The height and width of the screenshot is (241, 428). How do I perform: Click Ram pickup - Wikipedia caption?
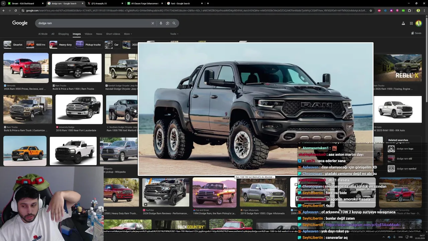pyautogui.click(x=115, y=172)
